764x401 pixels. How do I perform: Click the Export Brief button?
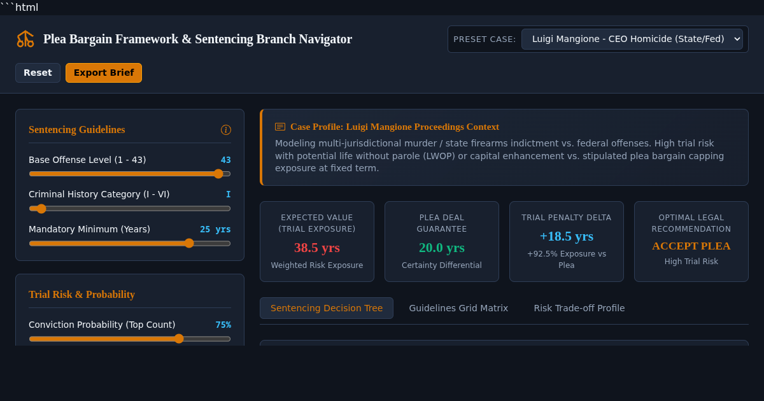coord(104,73)
